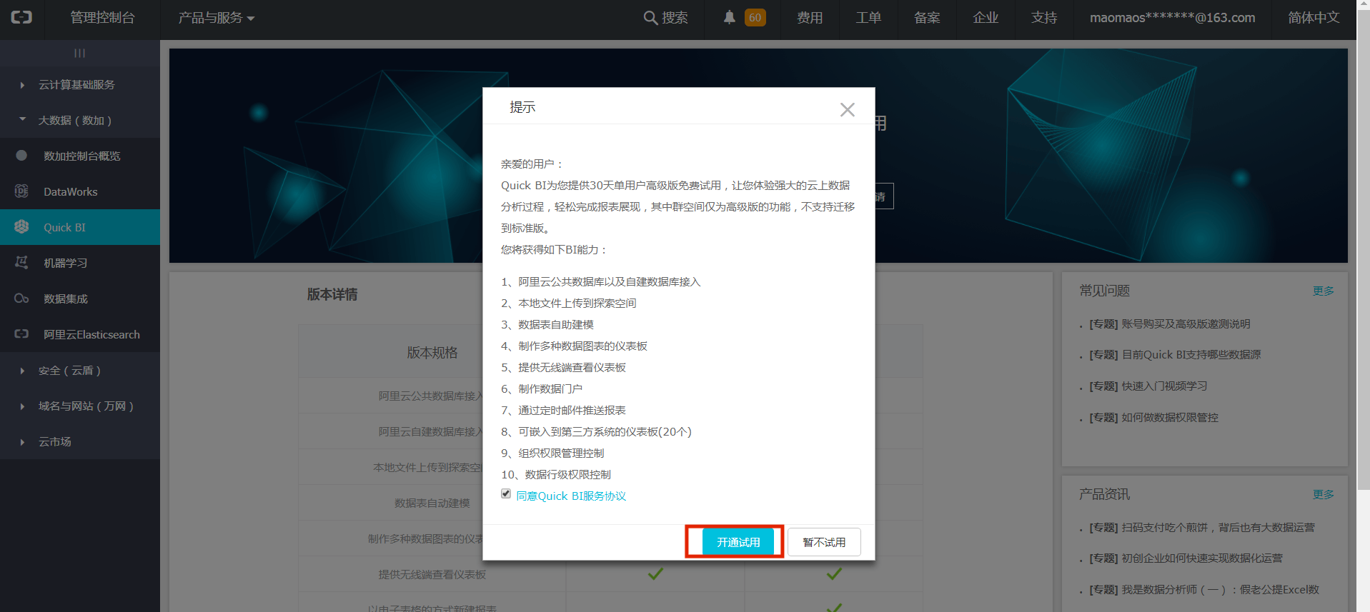Open the 企业 menu
The height and width of the screenshot is (612, 1370).
click(x=986, y=18)
